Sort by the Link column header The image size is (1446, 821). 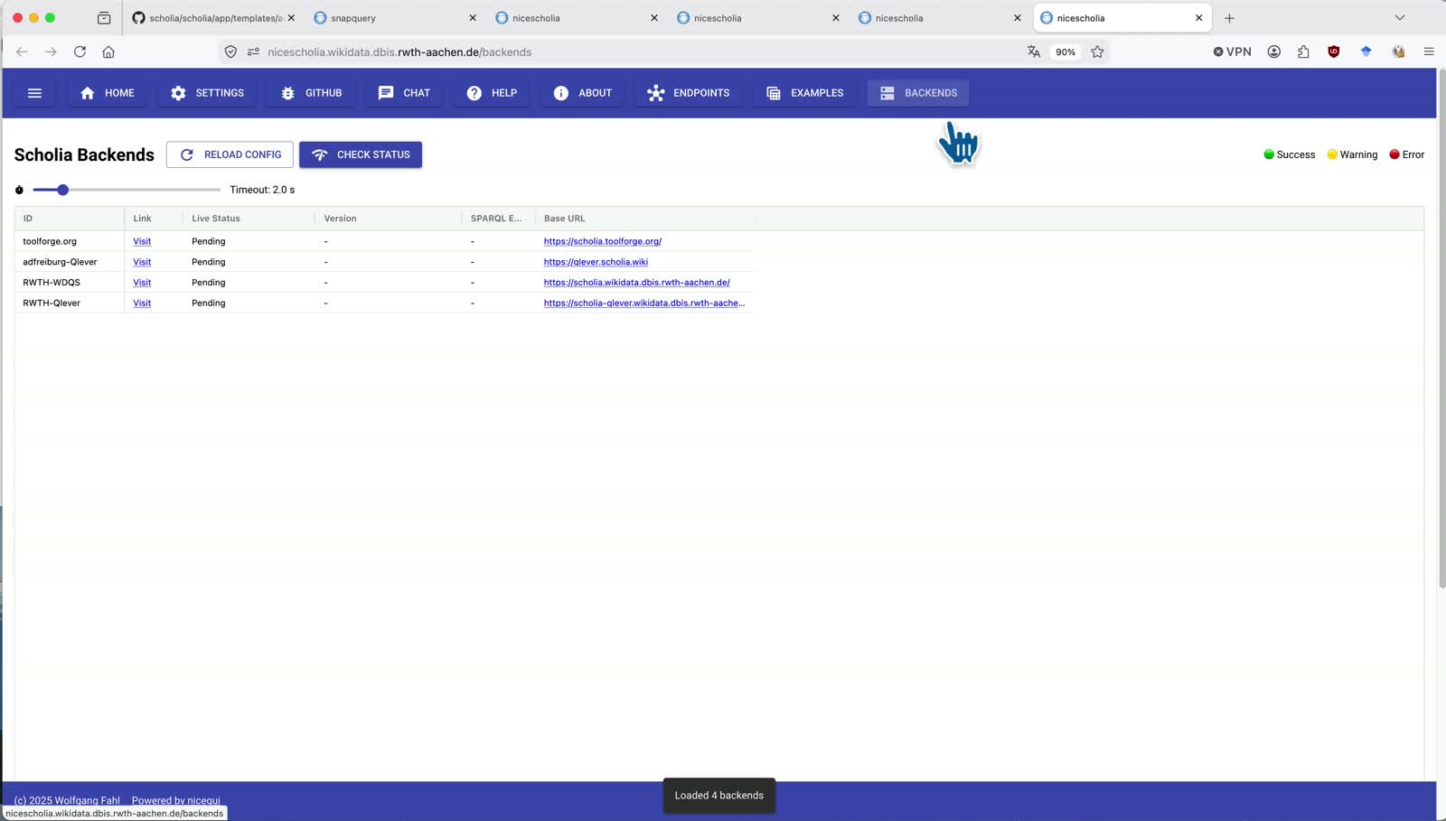tap(154, 219)
